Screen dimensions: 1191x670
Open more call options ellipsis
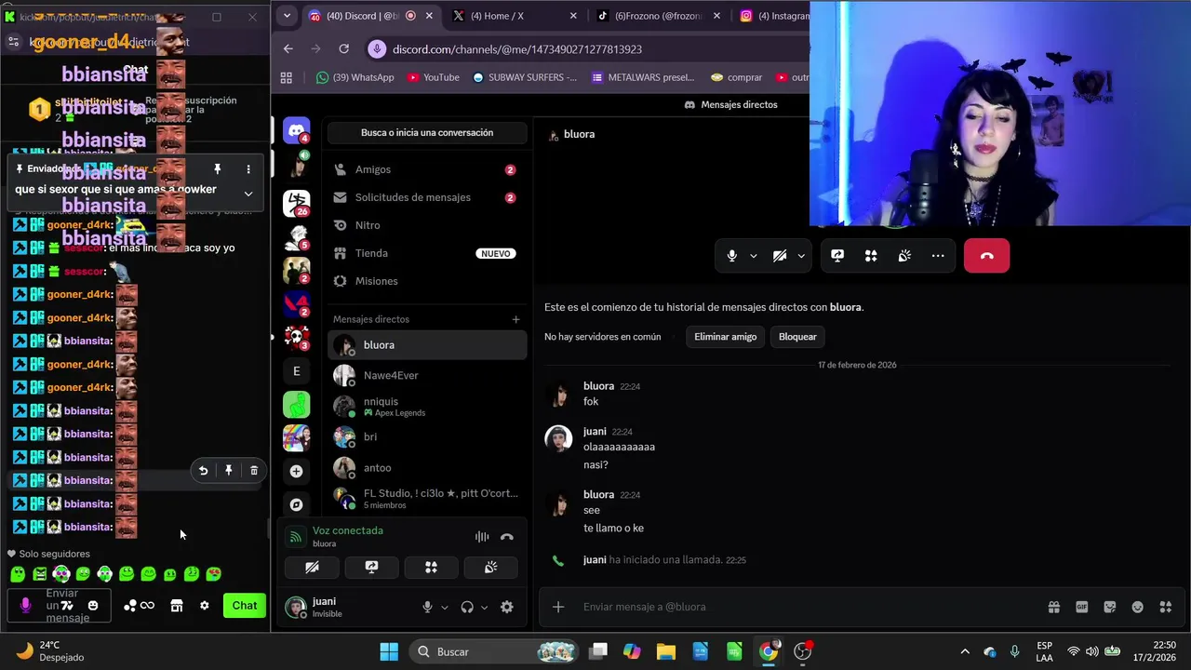click(x=938, y=256)
